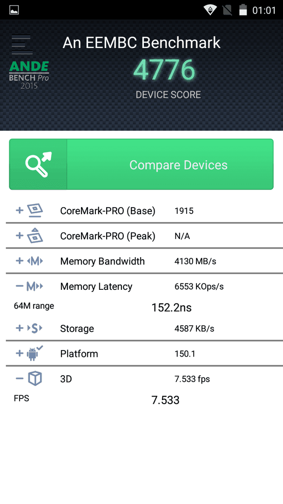This screenshot has height=504, width=283.
Task: Tap the AndEBench Pro 2015 logo
Action: pyautogui.click(x=29, y=75)
